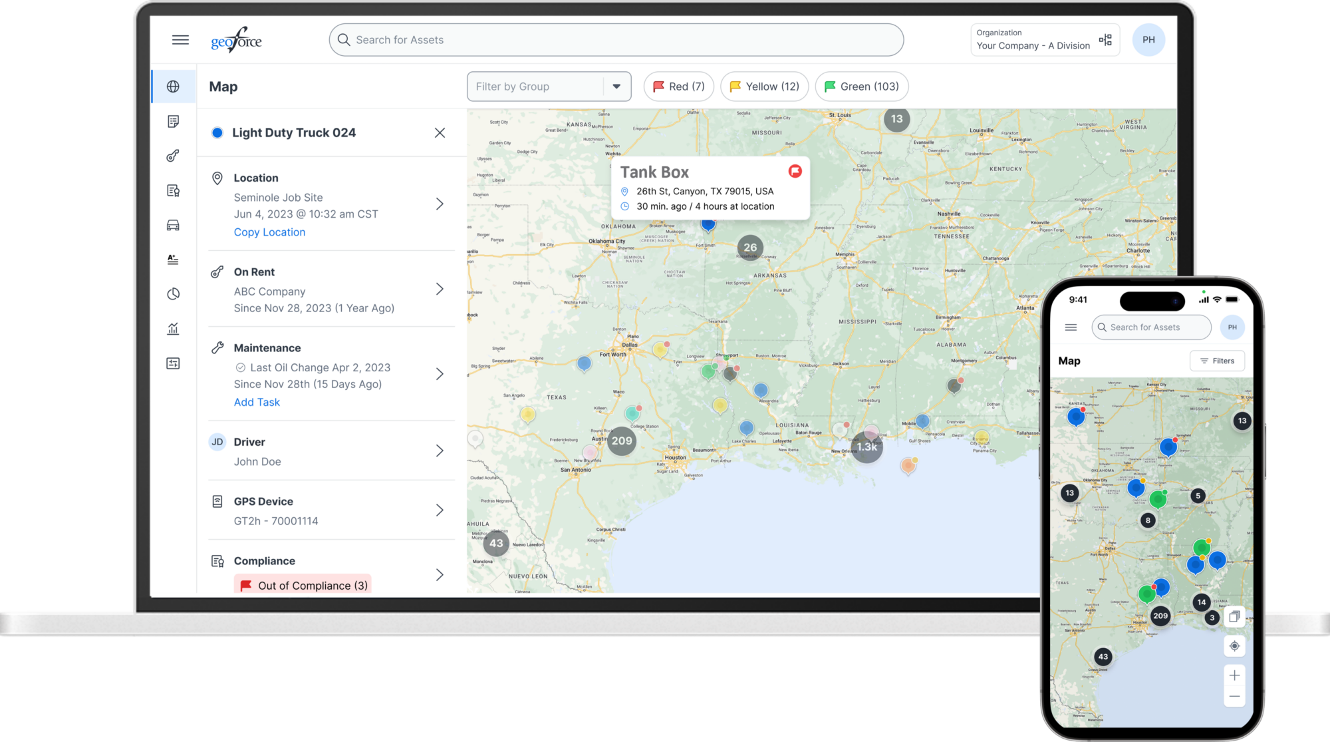Open the notes/reports panel from the sidebar
The width and height of the screenshot is (1330, 742).
[173, 120]
